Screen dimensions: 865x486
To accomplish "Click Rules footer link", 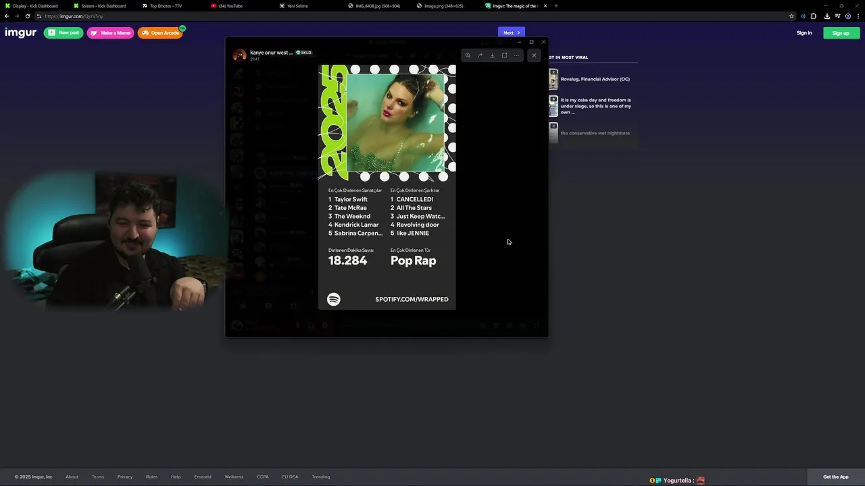I will 151,477.
